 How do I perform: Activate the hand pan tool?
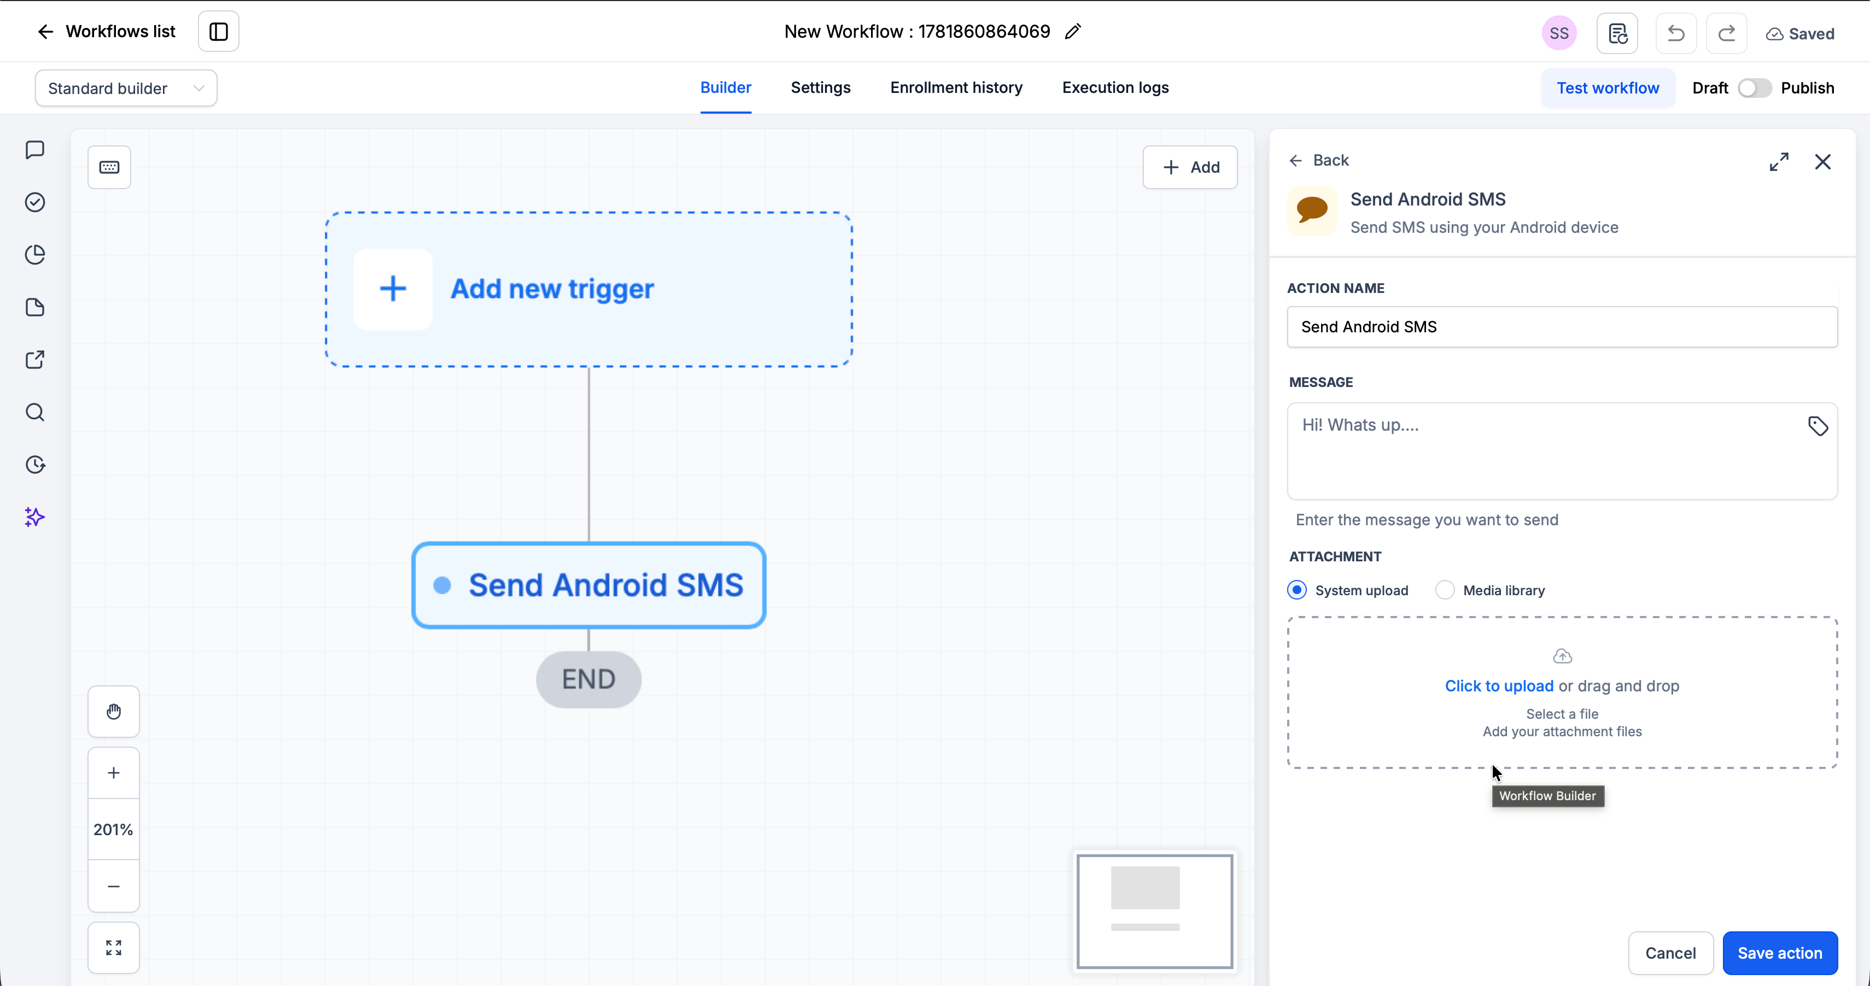point(114,712)
